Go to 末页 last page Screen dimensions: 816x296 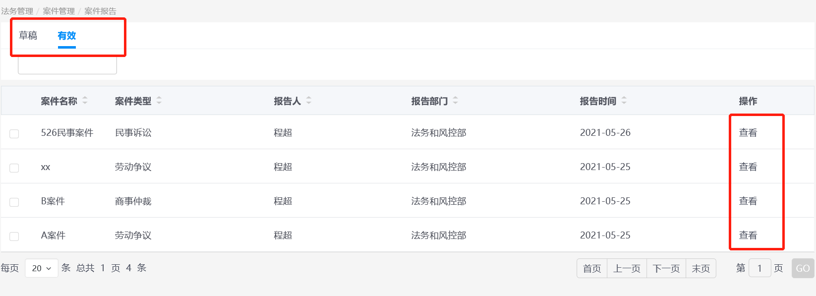[x=701, y=268]
